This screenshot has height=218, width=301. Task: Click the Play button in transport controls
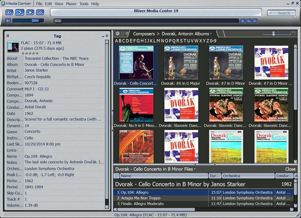pos(19,12)
